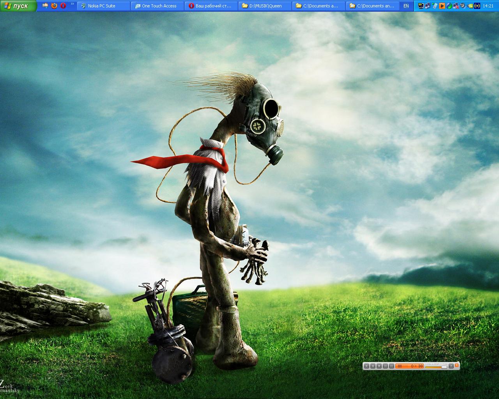
Task: Click the Show Desktop quick launch icon
Action: tap(45, 6)
